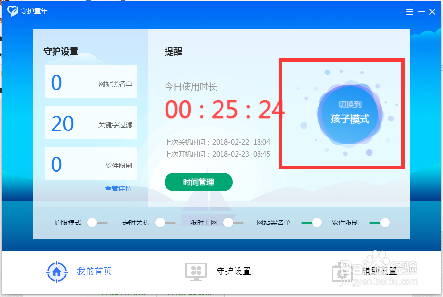Open the 关键字过滤 panel showing 20
The image size is (443, 297).
[91, 123]
